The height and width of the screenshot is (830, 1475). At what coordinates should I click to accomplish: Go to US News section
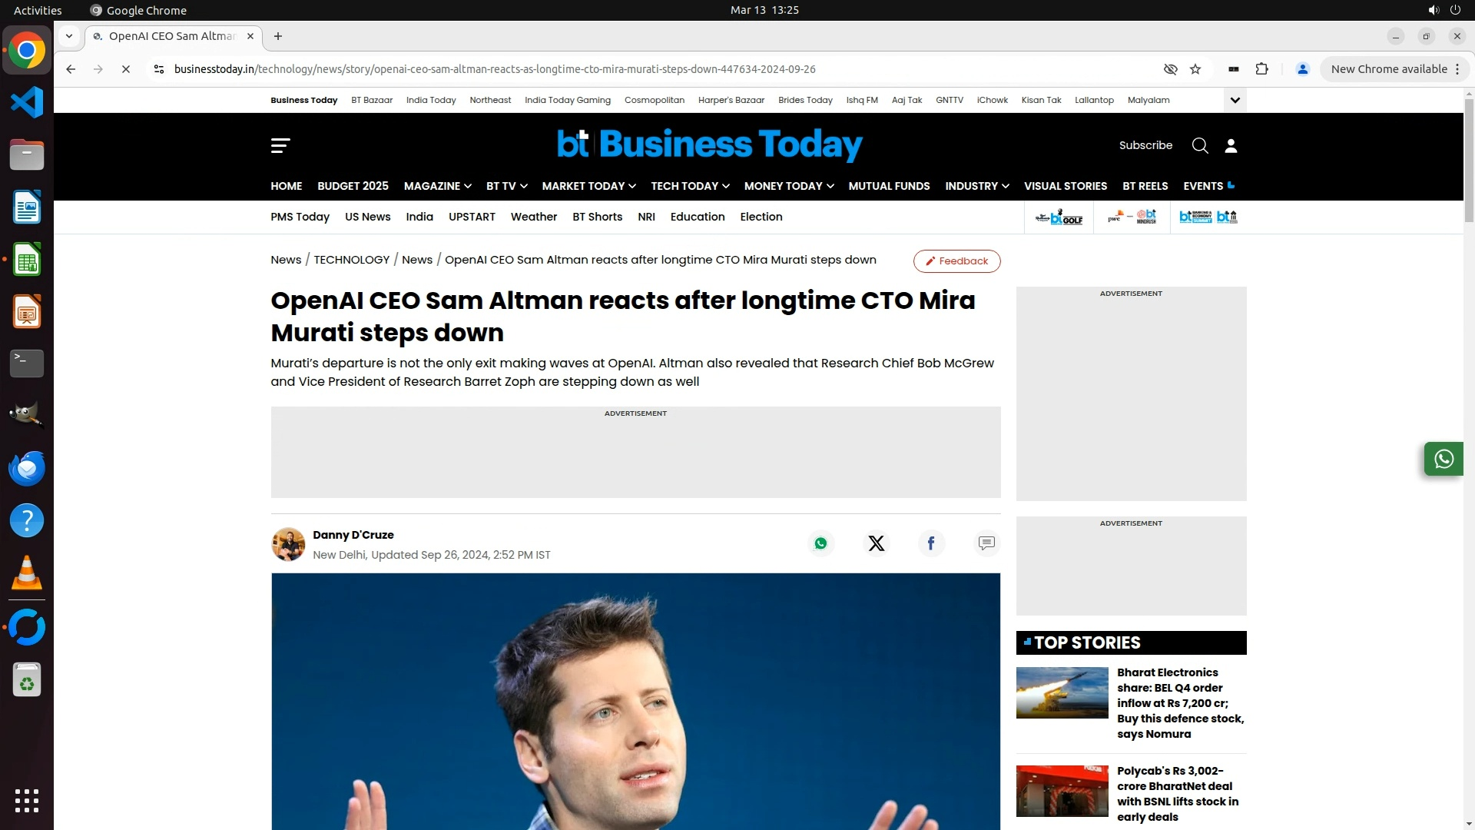367,217
